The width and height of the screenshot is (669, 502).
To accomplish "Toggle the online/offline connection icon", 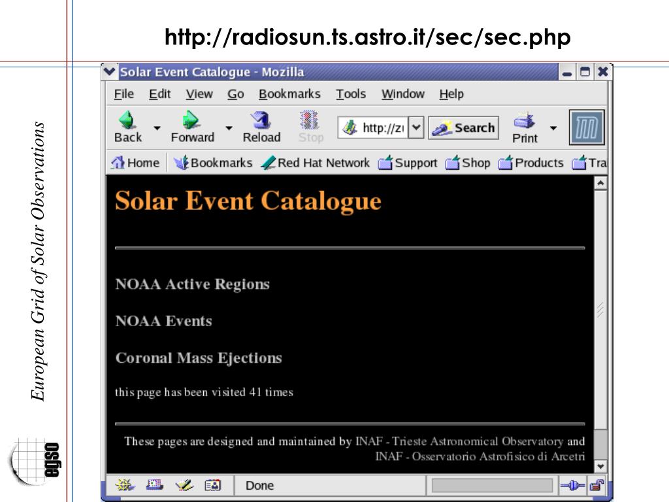I will coord(572,486).
